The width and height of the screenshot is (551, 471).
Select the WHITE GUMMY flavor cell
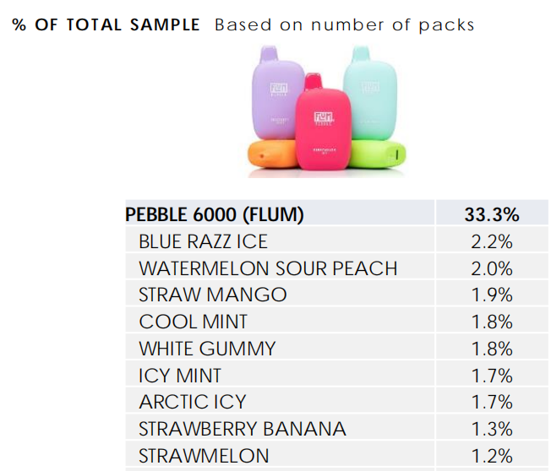[280, 347]
